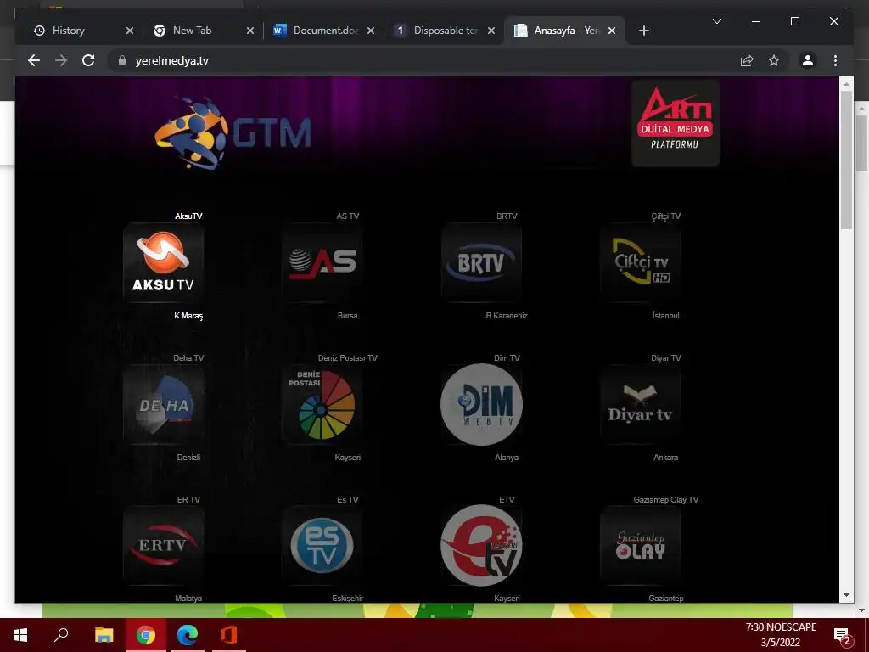Viewport: 869px width, 652px height.
Task: Click the Deniz Postası TV title link
Action: pos(347,358)
